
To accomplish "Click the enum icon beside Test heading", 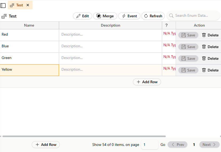I will click(4, 16).
